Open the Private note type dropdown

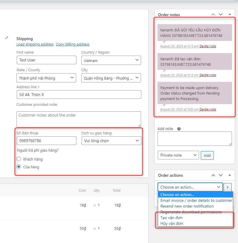click(178, 155)
